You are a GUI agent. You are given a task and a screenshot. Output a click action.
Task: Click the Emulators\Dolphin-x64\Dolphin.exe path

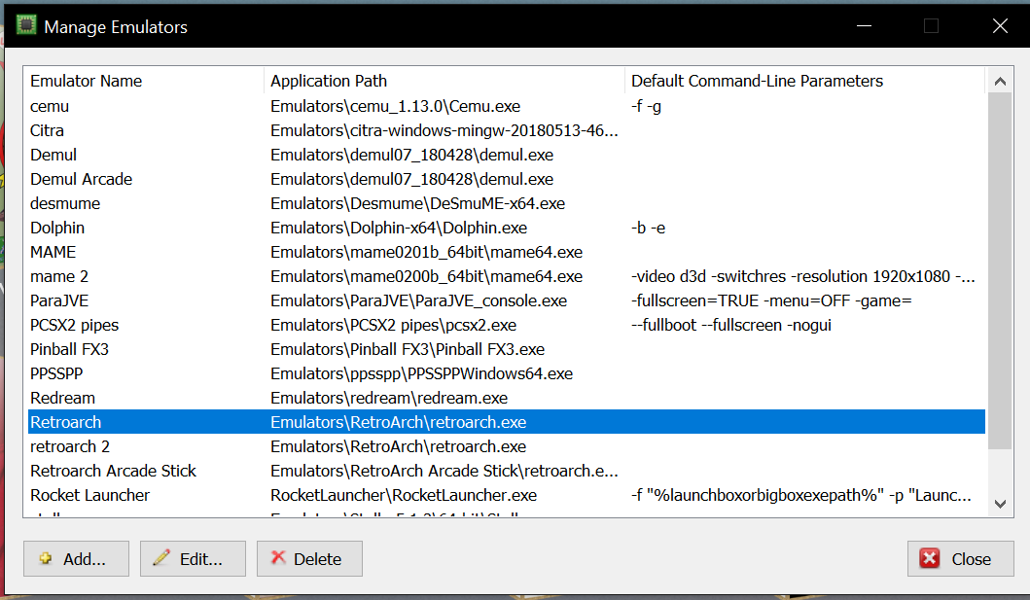tap(399, 228)
